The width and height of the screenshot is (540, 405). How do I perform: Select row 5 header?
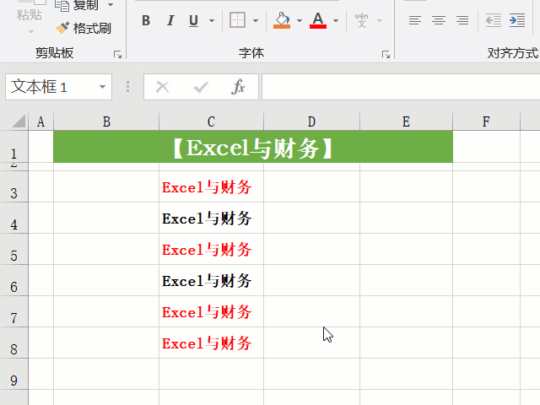pos(13,250)
